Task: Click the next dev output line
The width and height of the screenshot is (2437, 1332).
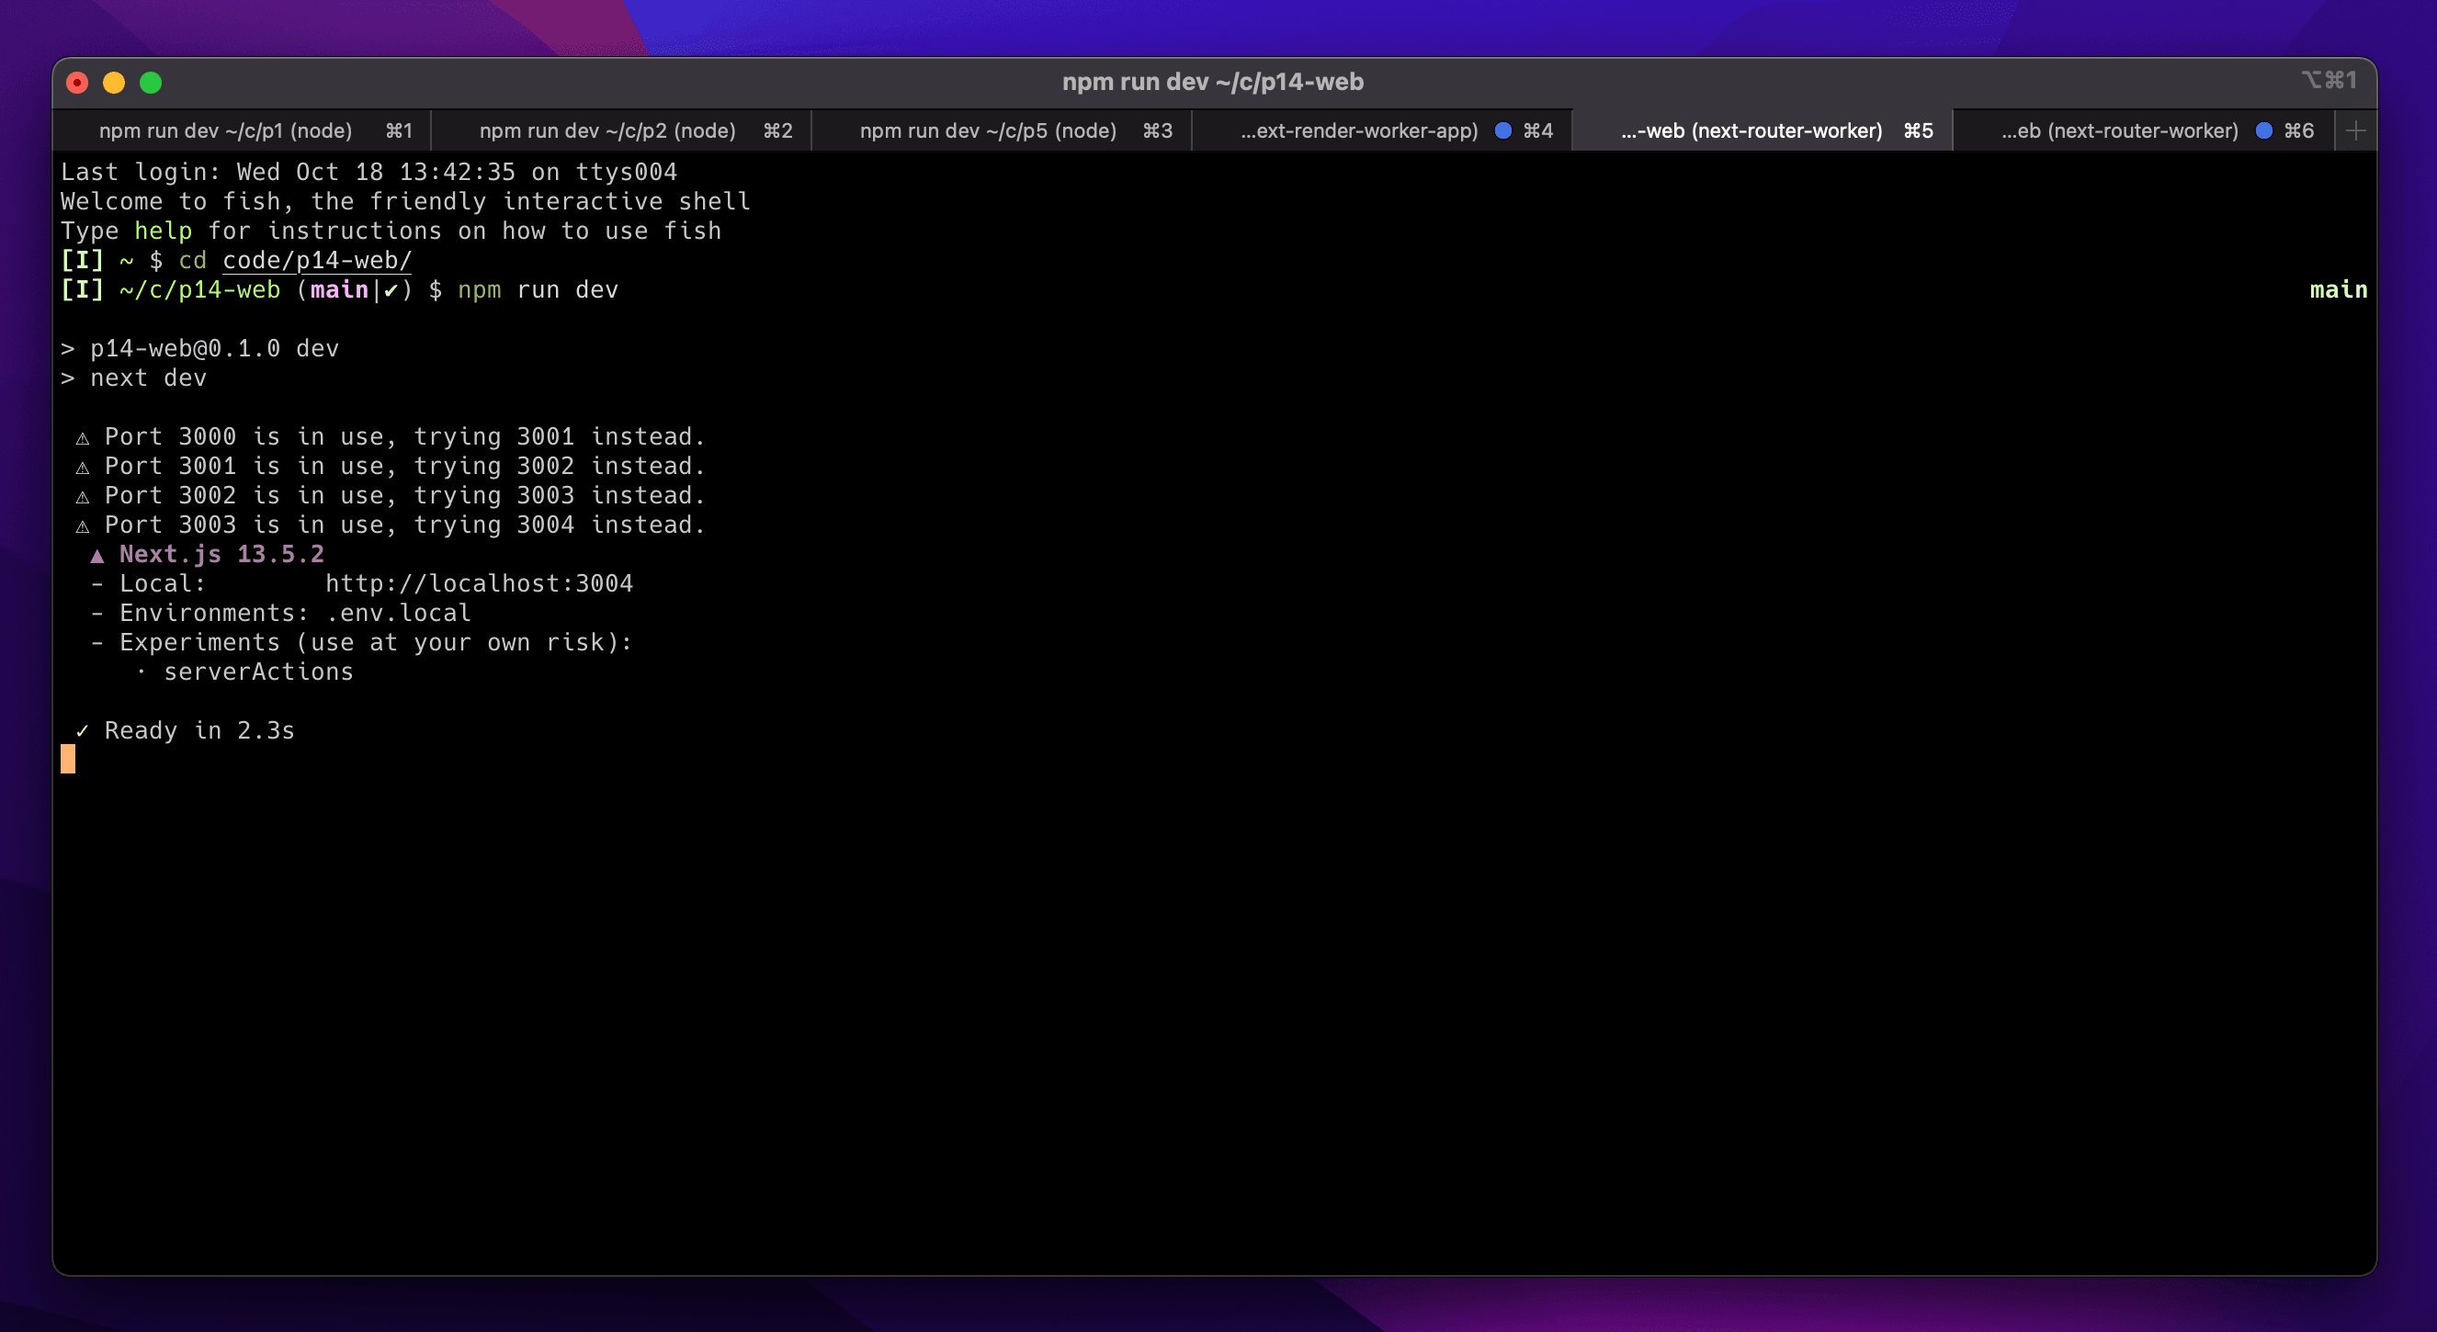Action: tap(133, 378)
